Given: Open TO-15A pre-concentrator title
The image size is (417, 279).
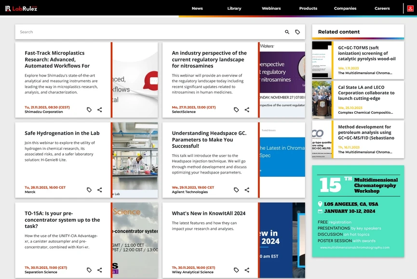Looking at the screenshot, I should coord(62,219).
